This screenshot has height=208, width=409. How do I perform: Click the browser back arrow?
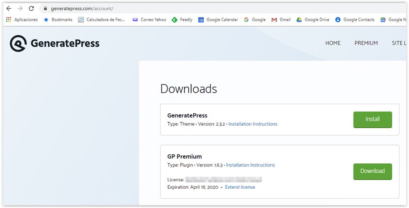click(9, 9)
